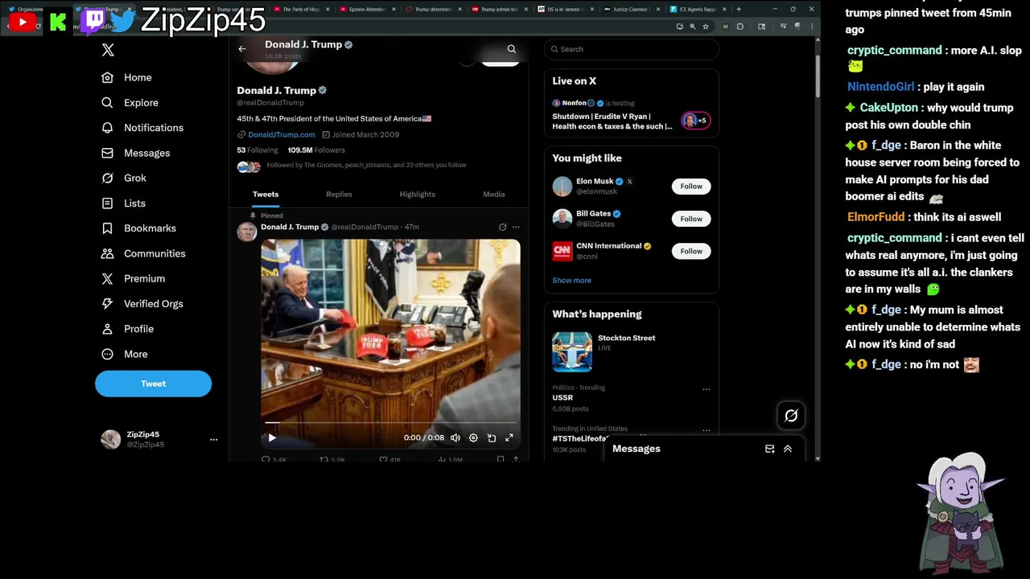Image resolution: width=1030 pixels, height=579 pixels.
Task: Click Show more under You might like
Action: (x=571, y=281)
